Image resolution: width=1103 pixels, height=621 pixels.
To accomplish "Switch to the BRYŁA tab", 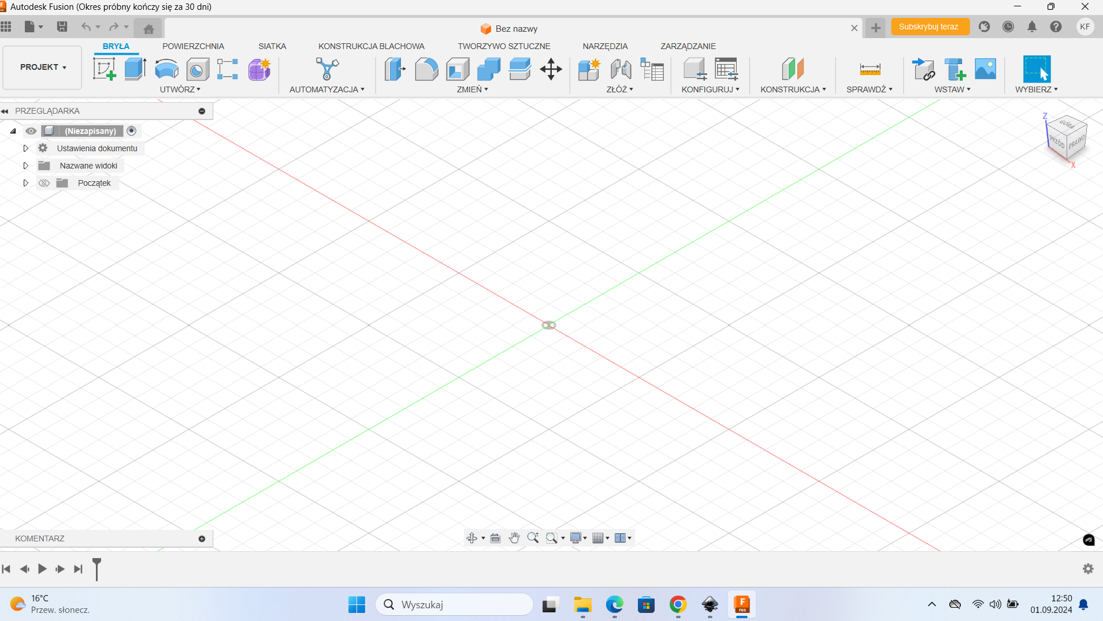I will pos(116,46).
